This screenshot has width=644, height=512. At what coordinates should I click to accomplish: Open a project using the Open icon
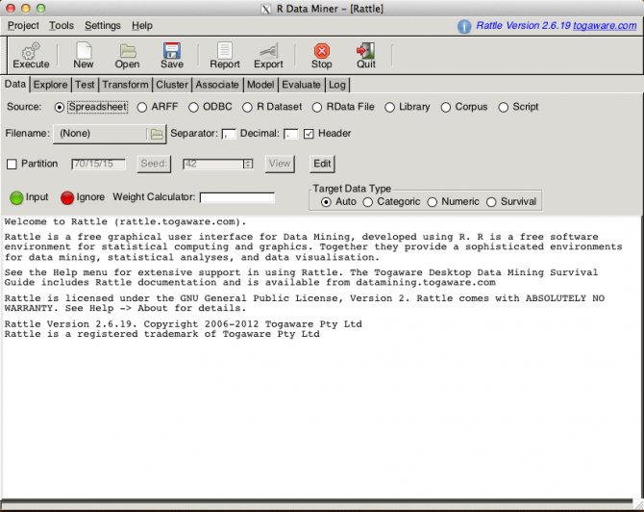click(x=127, y=50)
